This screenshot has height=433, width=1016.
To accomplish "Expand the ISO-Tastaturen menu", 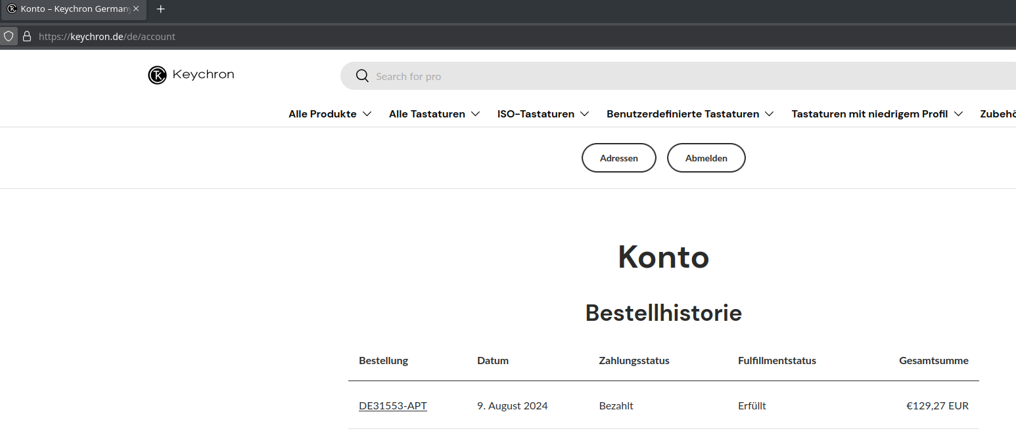I will pyautogui.click(x=543, y=114).
